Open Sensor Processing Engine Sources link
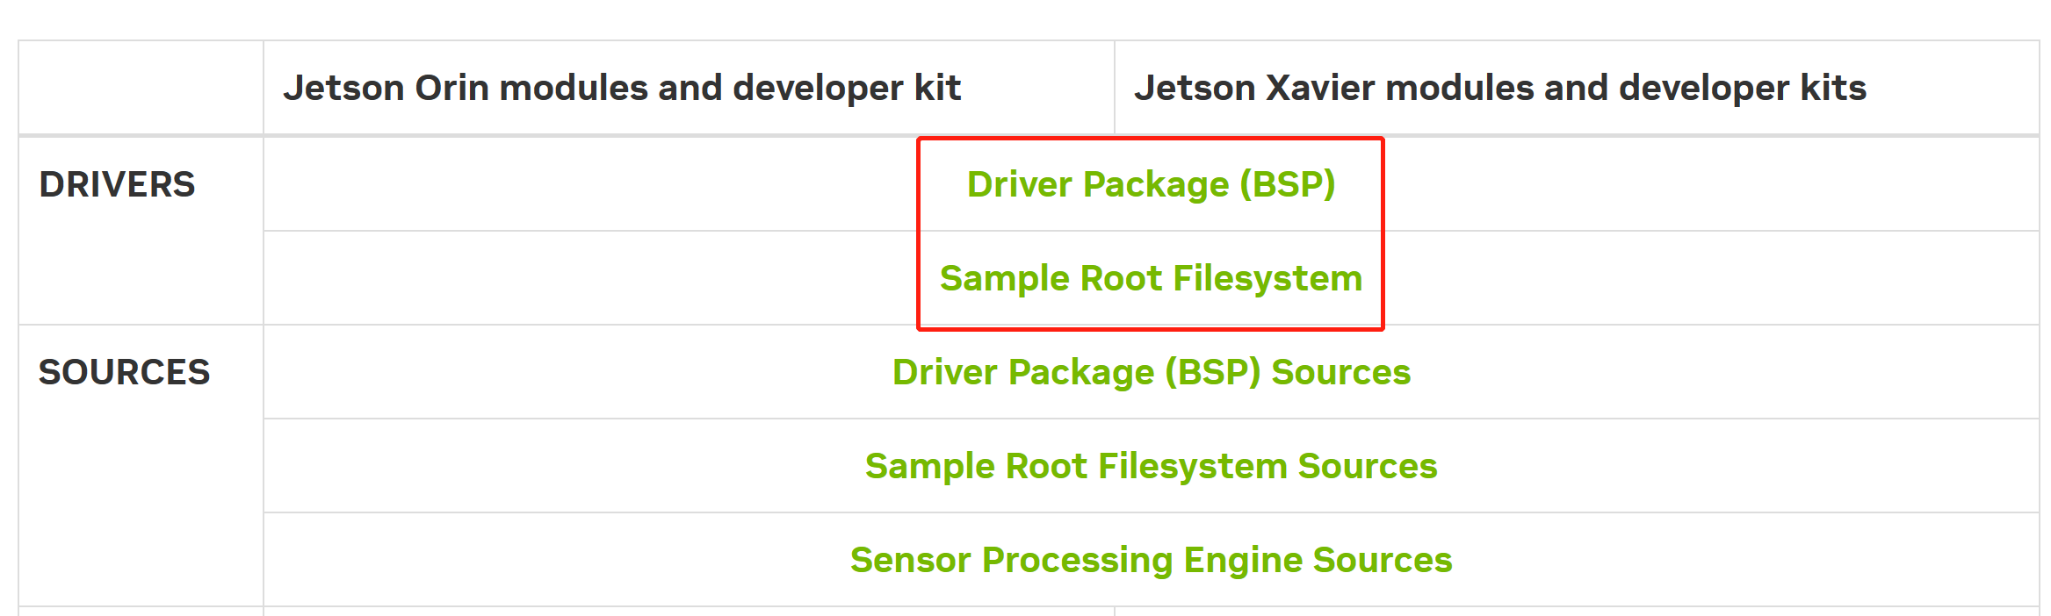Screen dimensions: 2051x616 1151,560
